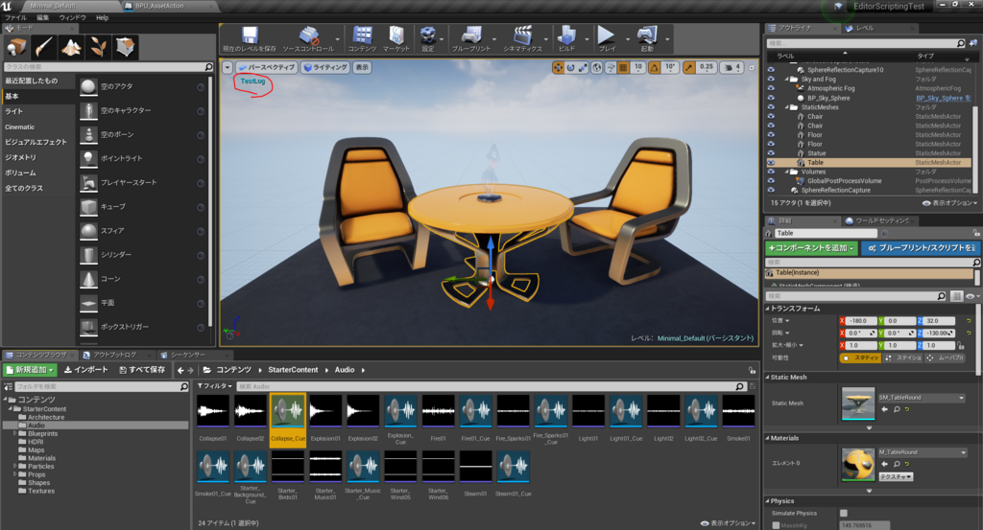Open File menu
This screenshot has width=983, height=530.
(x=15, y=17)
